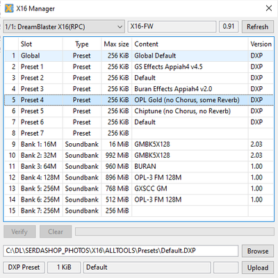Select the Bank 3: 64M slot
The height and width of the screenshot is (278, 278).
[x=139, y=167]
